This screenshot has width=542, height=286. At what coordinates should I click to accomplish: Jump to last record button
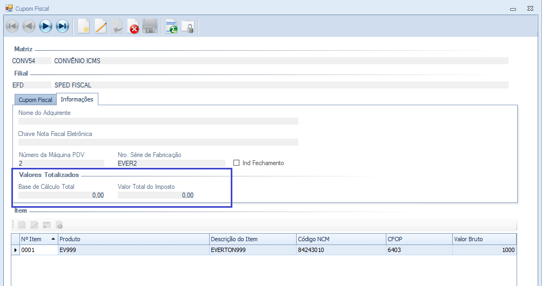(63, 26)
